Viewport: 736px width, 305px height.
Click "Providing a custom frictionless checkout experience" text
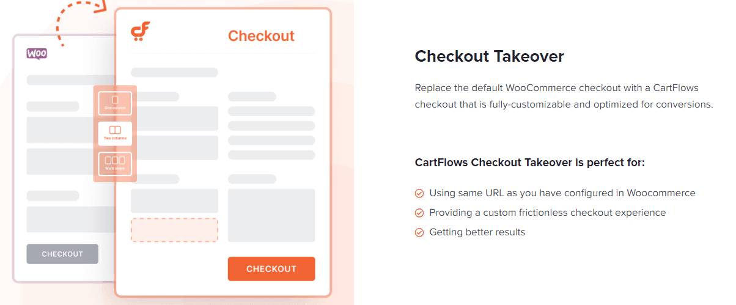tap(548, 213)
